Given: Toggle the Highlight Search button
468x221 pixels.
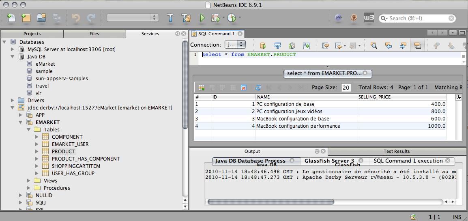Looking at the screenshot, I should coord(418,45).
